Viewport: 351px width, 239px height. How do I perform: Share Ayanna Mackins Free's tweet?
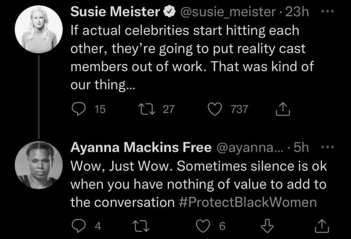click(x=322, y=226)
